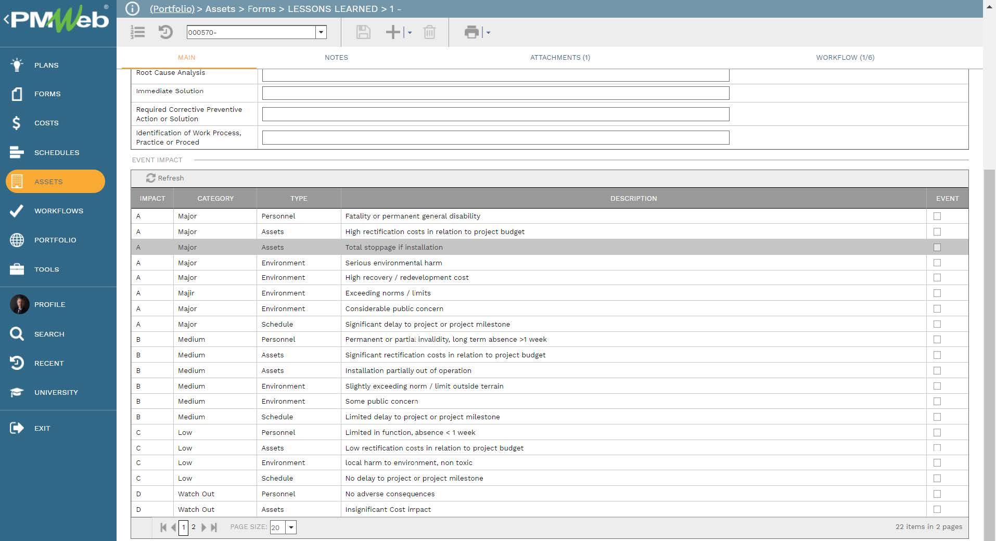This screenshot has width=996, height=541.
Task: Check Event for Installation partially out of operation
Action: click(937, 370)
